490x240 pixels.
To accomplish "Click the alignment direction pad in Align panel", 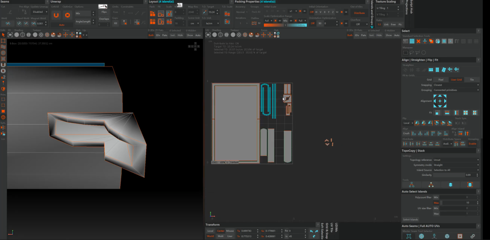I will point(440,101).
